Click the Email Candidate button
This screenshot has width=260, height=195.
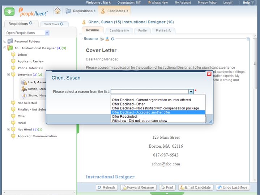[195, 187]
